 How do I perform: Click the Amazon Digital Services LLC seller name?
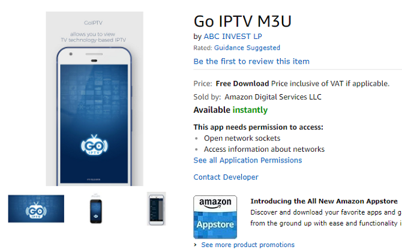pos(273,97)
